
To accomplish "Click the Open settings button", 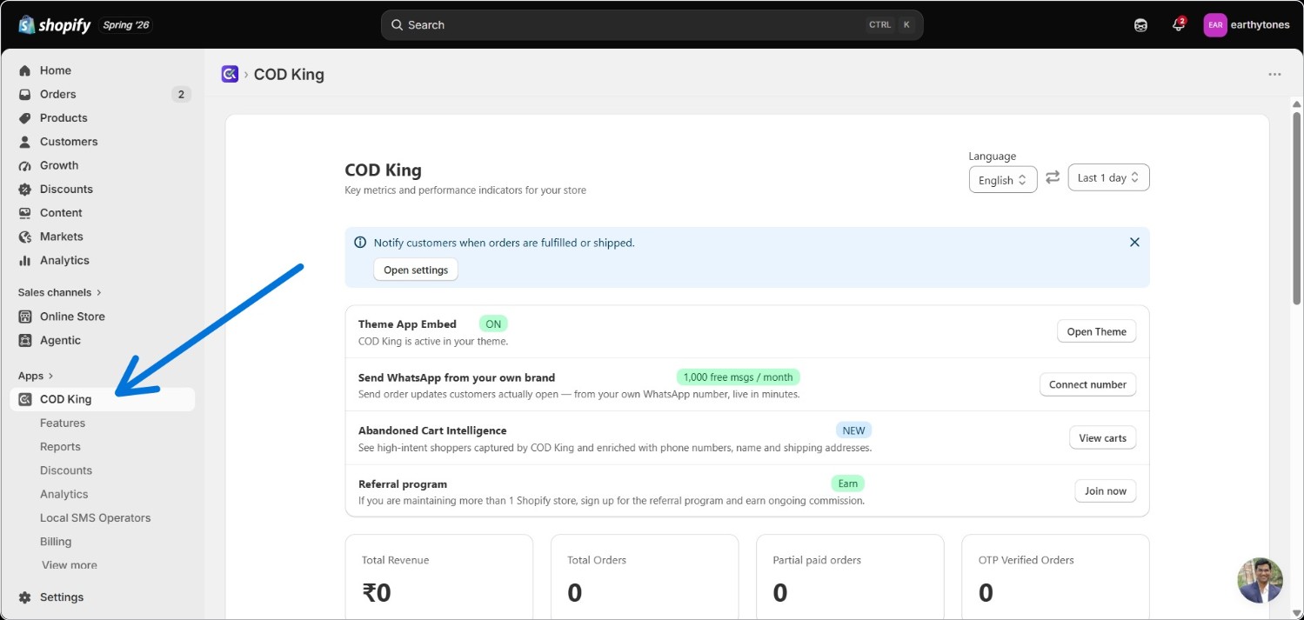I will [416, 270].
